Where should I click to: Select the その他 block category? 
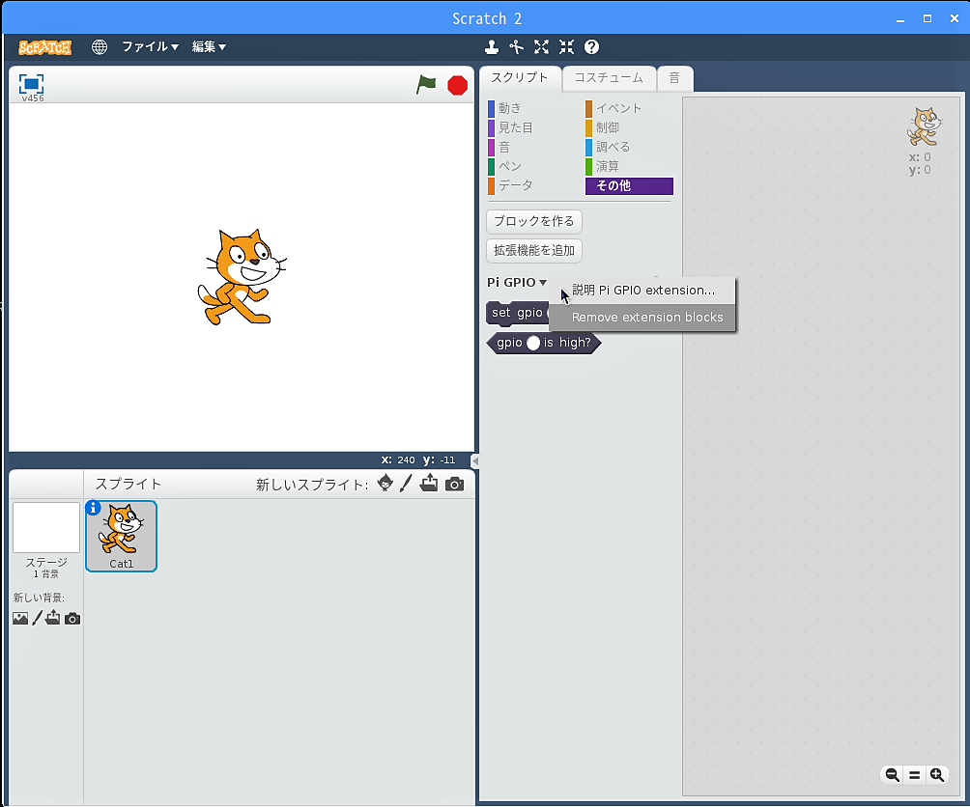click(x=629, y=186)
